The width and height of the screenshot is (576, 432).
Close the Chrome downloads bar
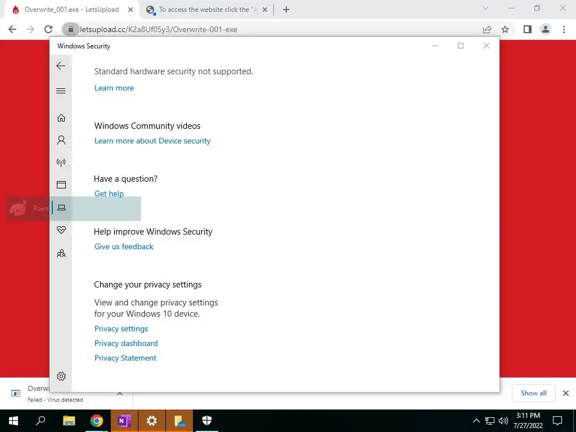tap(566, 393)
